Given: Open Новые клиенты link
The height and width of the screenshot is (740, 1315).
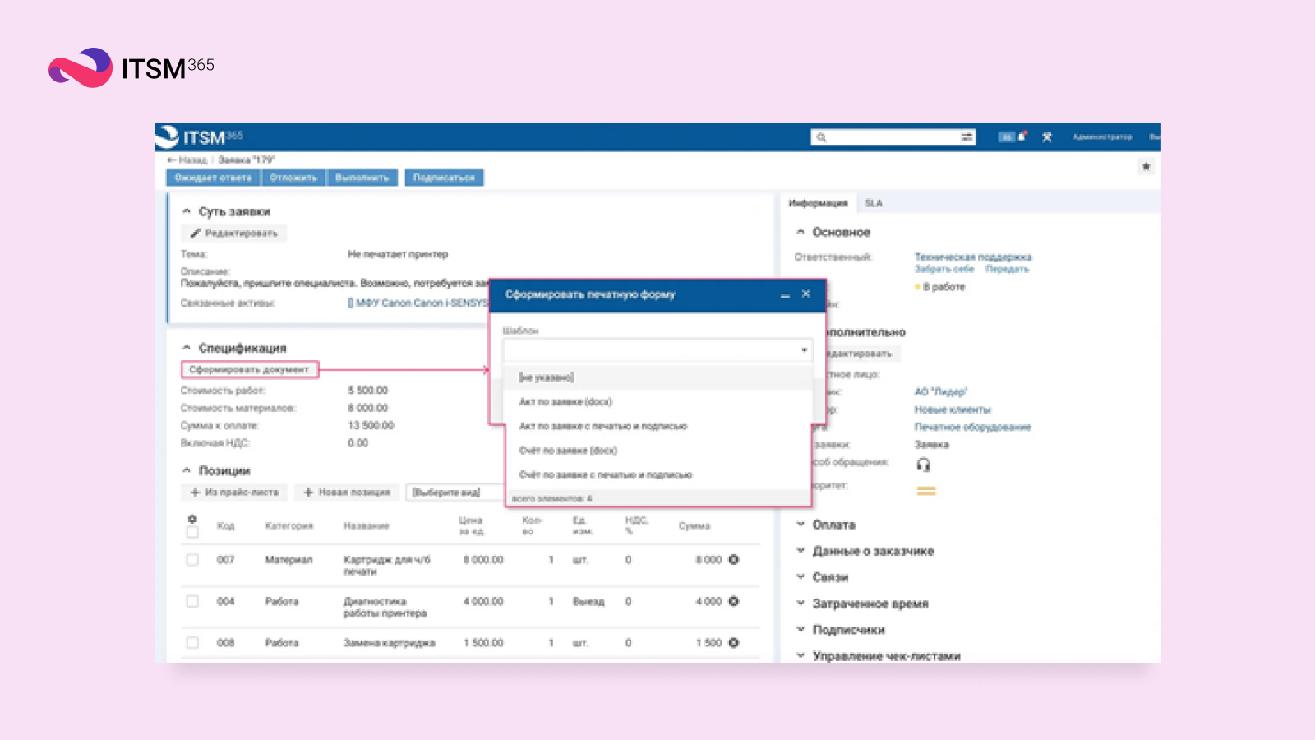Looking at the screenshot, I should pyautogui.click(x=953, y=409).
